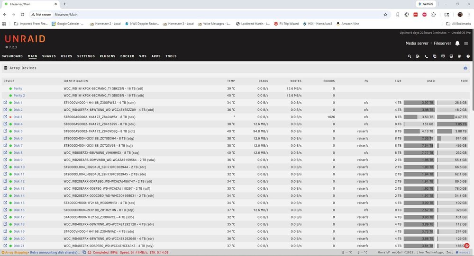The height and width of the screenshot is (256, 474).
Task: Open the Chrome profile avatar
Action: click(x=460, y=15)
